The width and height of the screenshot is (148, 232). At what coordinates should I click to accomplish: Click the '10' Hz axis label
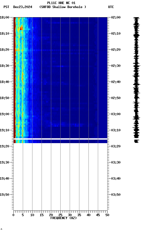pos(32,215)
